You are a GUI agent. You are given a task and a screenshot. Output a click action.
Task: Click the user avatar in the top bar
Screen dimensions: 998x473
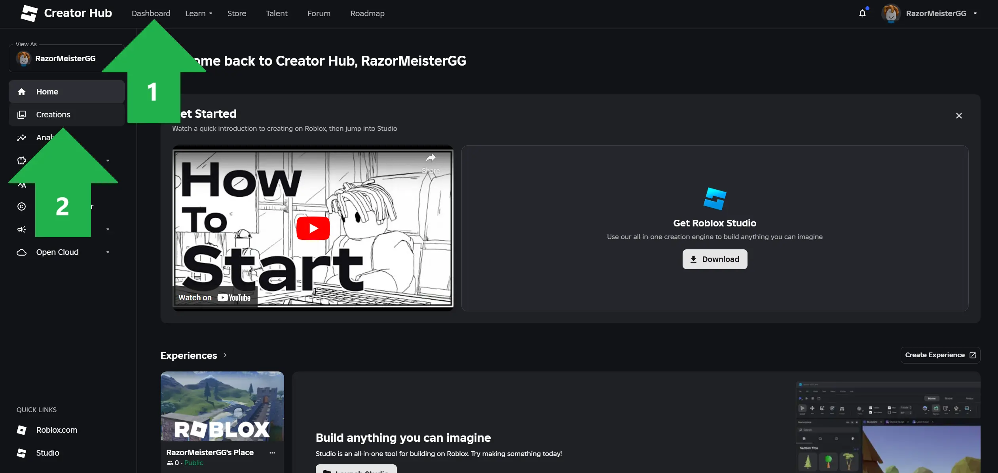891,13
